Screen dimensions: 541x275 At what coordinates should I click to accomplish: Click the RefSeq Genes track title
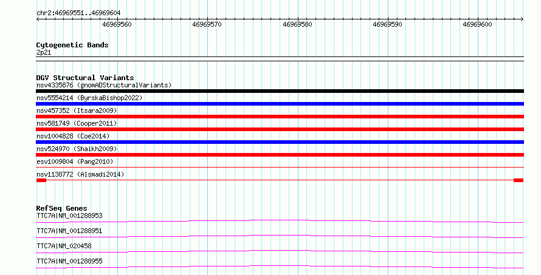(62, 208)
